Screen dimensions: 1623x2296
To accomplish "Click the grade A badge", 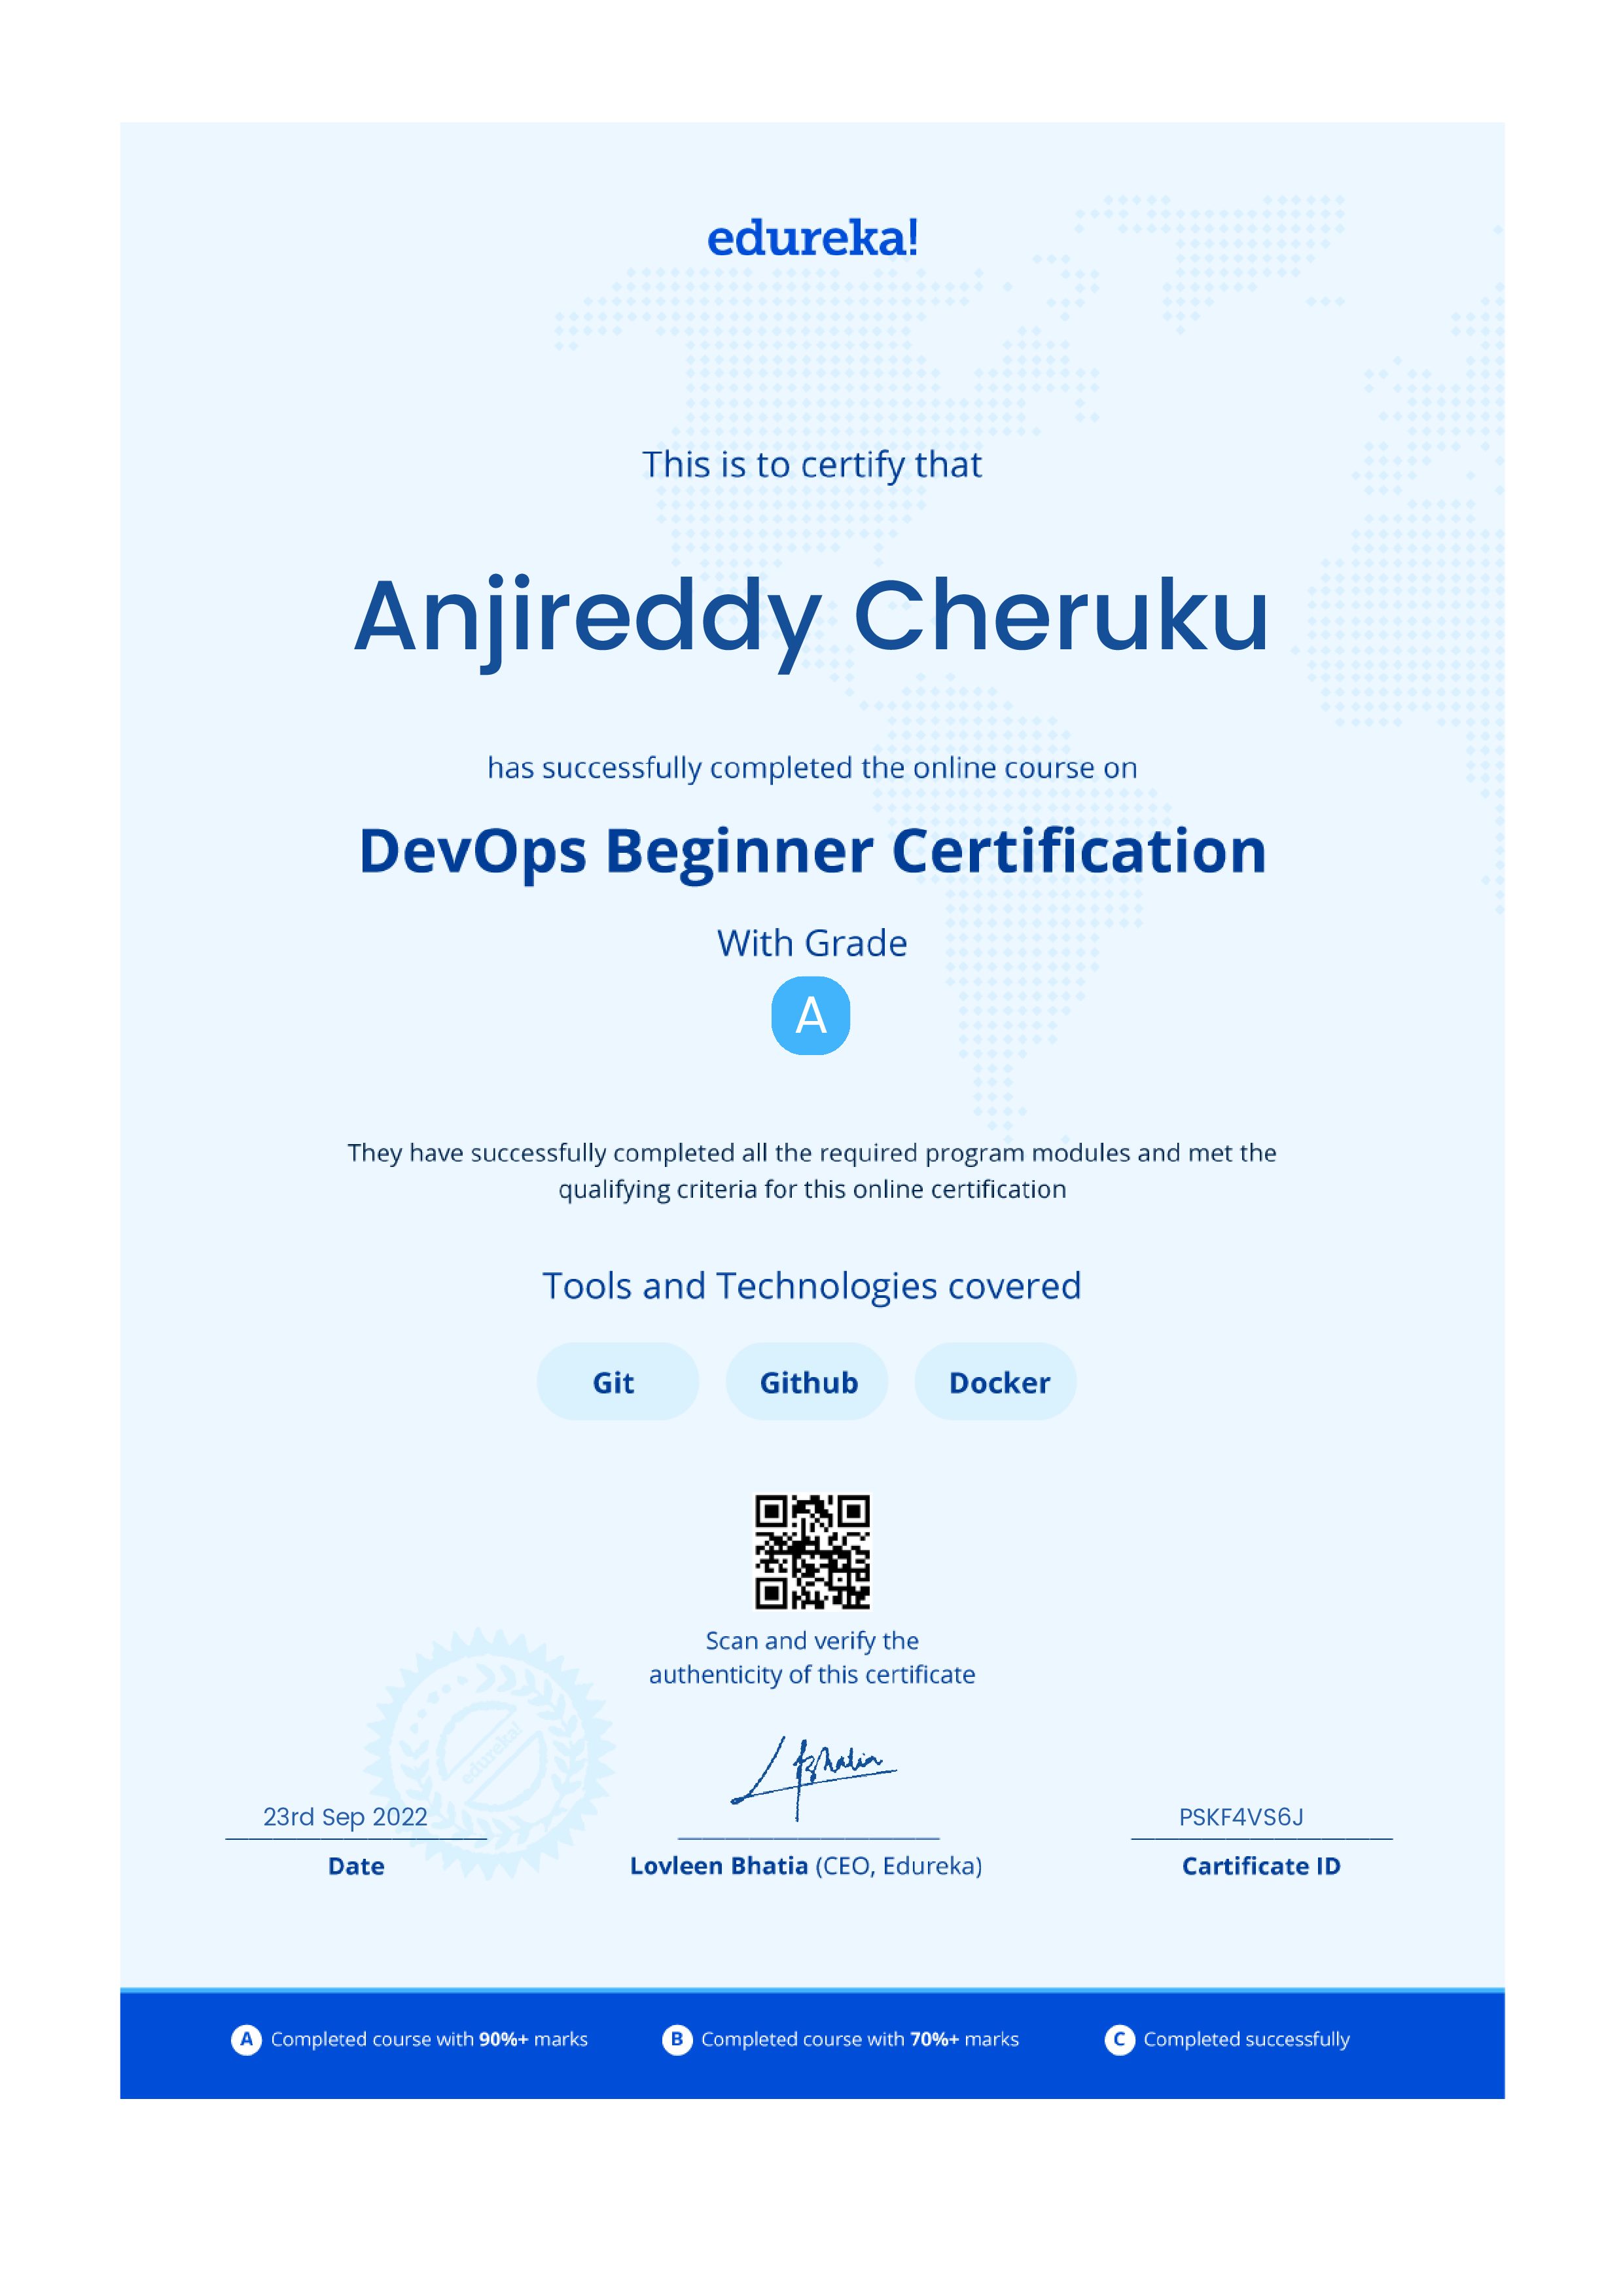I will tap(811, 1016).
